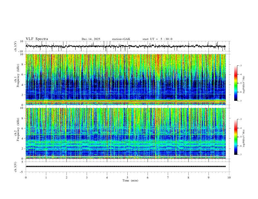Click time axis tick label "7"
The height and width of the screenshot is (199, 258).
(168, 178)
